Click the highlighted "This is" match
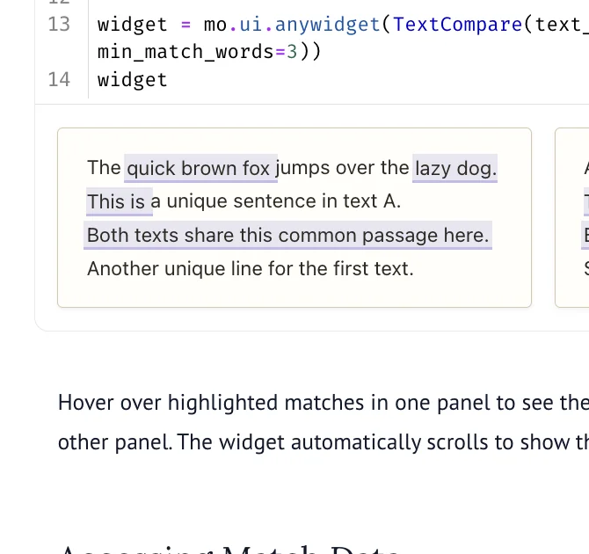 (119, 201)
